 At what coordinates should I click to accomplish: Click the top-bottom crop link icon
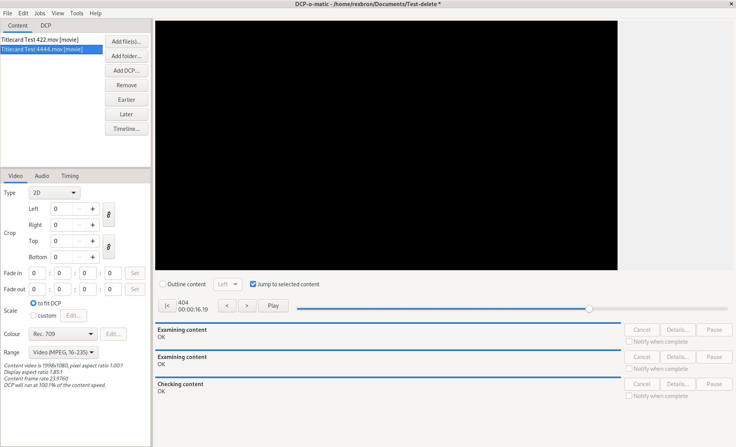pos(109,247)
